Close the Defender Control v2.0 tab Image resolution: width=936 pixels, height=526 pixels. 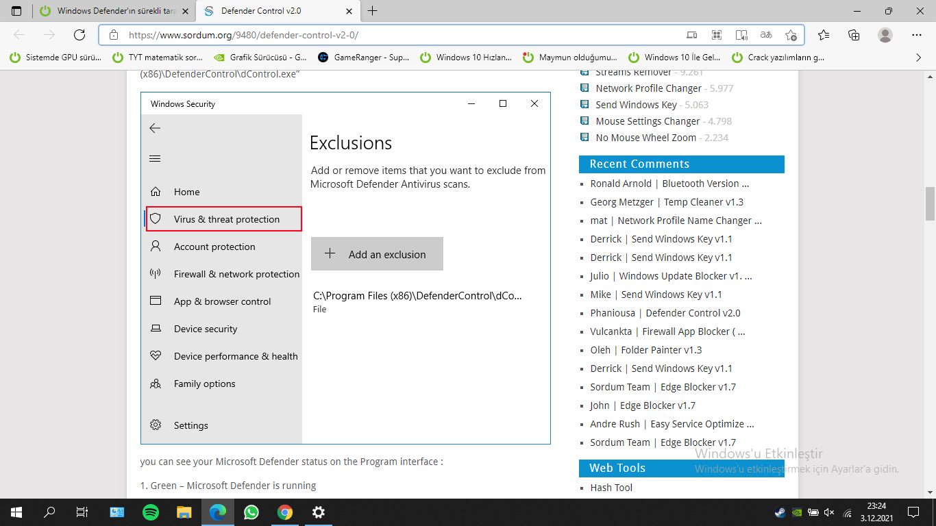349,11
